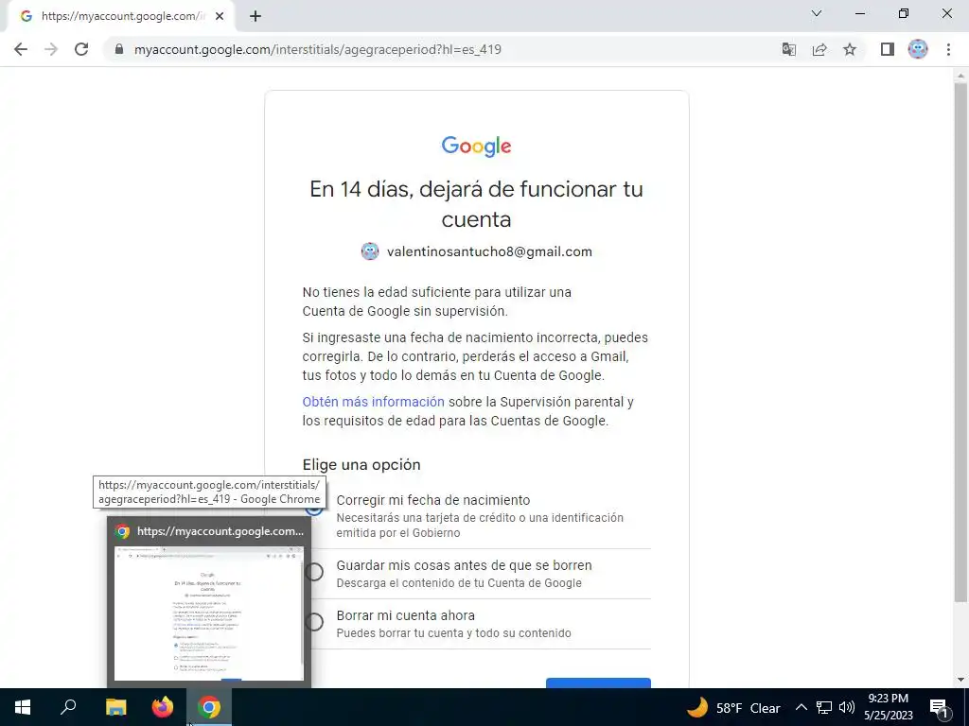This screenshot has width=969, height=726.
Task: Open the Chrome three-dot menu
Action: point(948,49)
